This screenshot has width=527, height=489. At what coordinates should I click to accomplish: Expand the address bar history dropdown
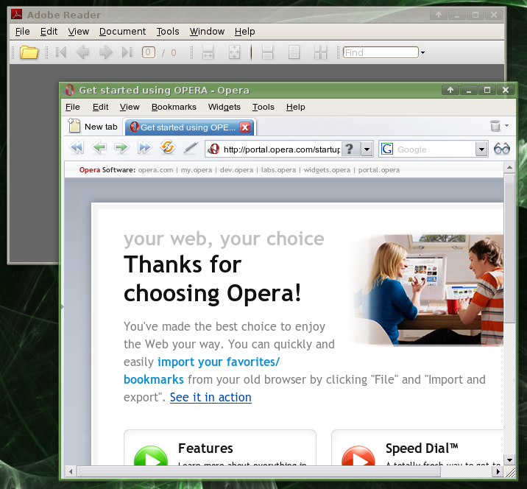pyautogui.click(x=367, y=149)
